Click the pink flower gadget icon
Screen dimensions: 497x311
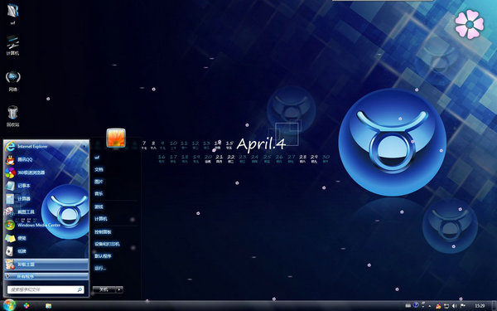pos(470,24)
